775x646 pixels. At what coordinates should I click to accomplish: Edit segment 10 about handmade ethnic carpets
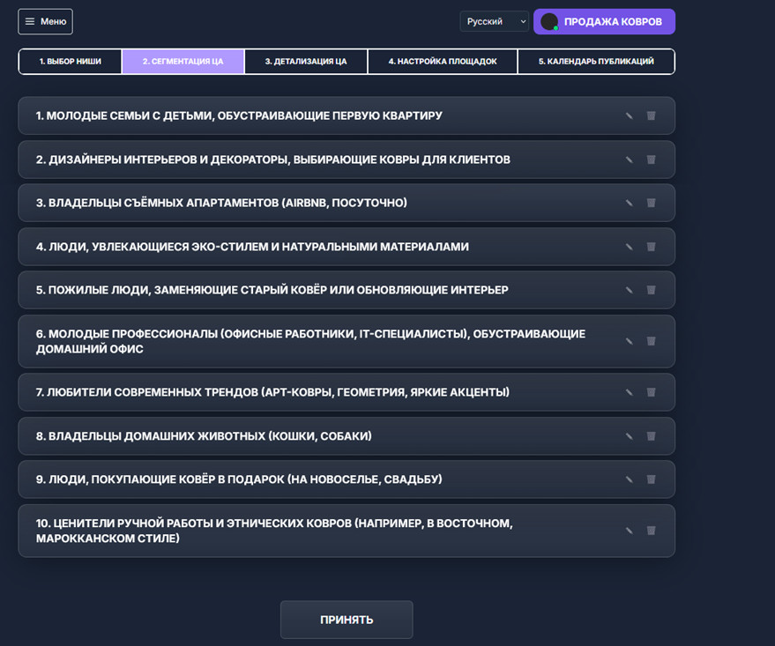coord(630,531)
